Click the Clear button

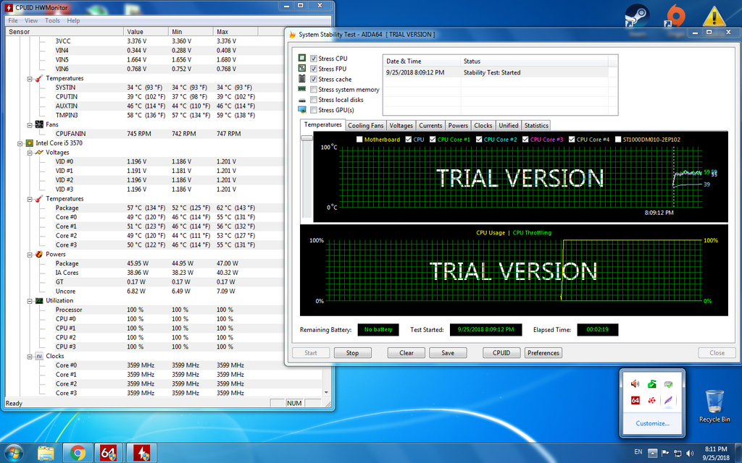406,353
